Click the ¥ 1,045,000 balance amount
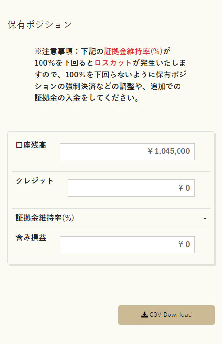This screenshot has height=344, width=222. pos(169,151)
